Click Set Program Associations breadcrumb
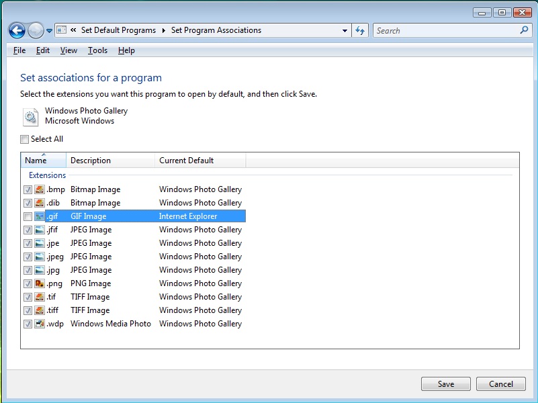538x403 pixels. (x=216, y=30)
